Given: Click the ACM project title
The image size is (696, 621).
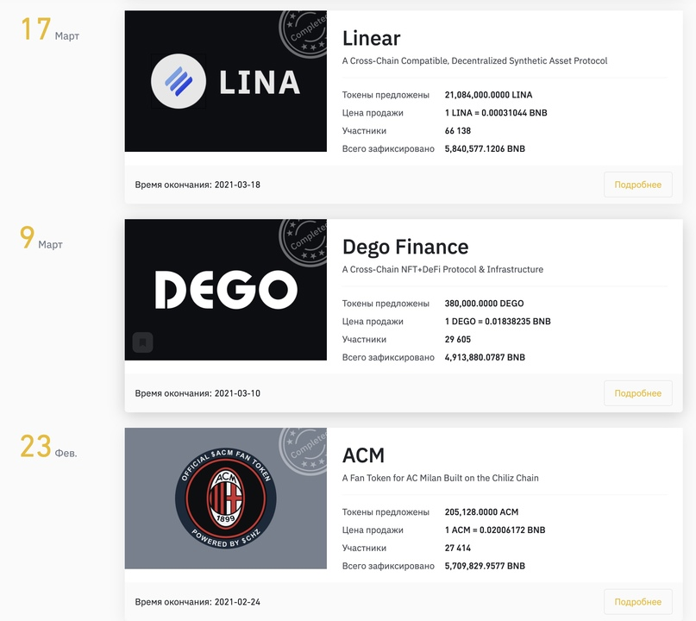Looking at the screenshot, I should pyautogui.click(x=363, y=455).
